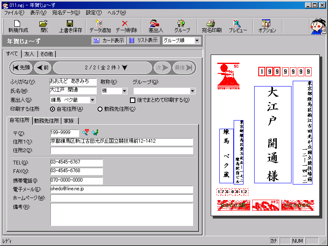This screenshot has width=328, height=246.
Task: Expand the 差出人 sender dropdown
Action: (92, 100)
